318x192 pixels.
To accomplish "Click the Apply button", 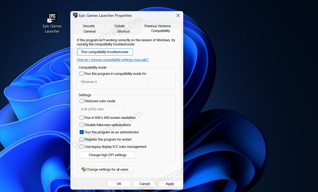I will 170,184.
